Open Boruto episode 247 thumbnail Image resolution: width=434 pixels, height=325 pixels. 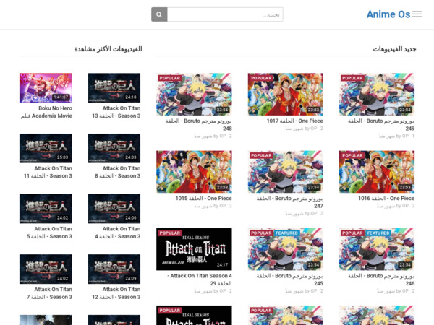click(286, 172)
